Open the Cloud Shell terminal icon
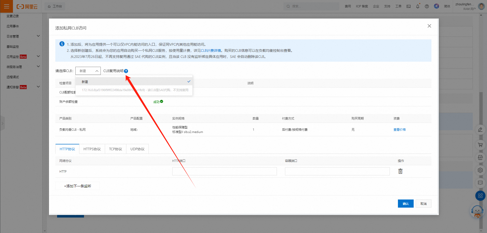This screenshot has height=233, width=487. pyautogui.click(x=409, y=6)
